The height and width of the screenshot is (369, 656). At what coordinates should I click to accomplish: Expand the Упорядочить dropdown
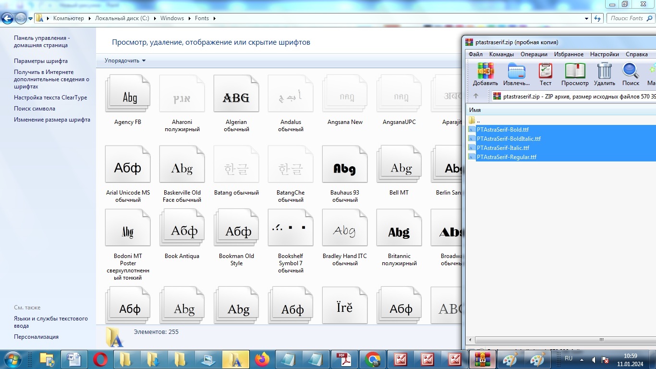point(125,61)
